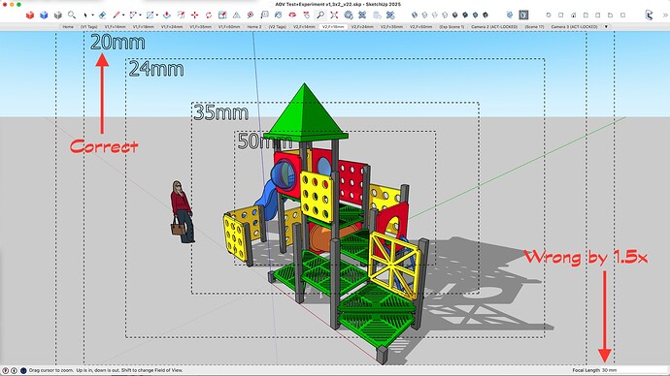Image resolution: width=670 pixels, height=376 pixels.
Task: Open the V1_F=24mm scene tab
Action: [x=171, y=26]
